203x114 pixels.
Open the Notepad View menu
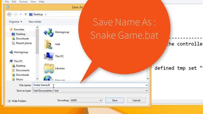coord(33,2)
